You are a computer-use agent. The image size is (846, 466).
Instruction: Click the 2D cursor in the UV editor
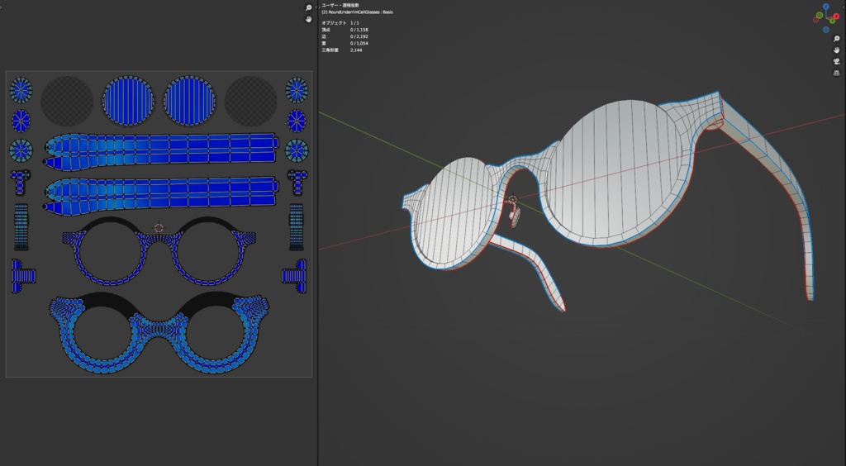click(x=159, y=228)
